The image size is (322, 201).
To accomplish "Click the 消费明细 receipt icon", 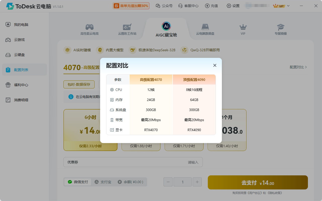I will [x=8, y=100].
